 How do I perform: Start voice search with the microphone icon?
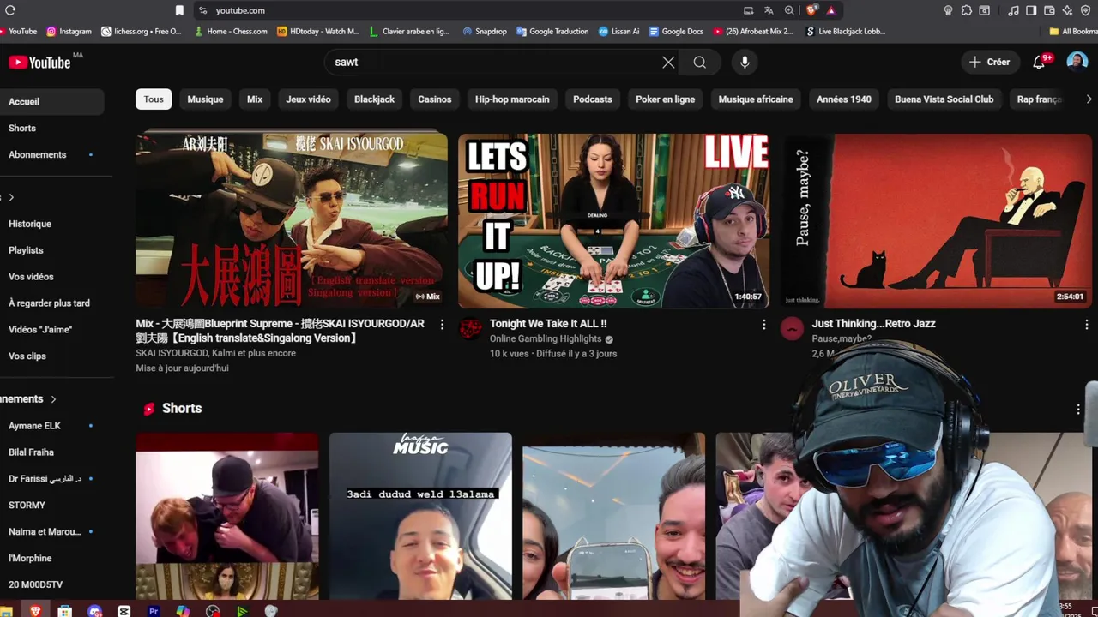[x=745, y=62]
